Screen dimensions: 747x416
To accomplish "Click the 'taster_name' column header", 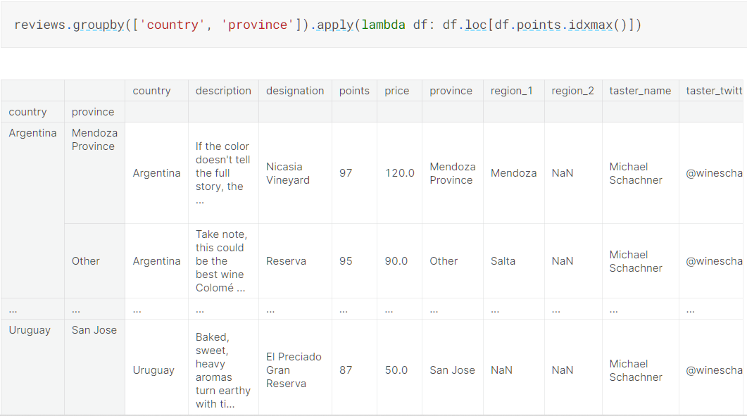I will 640,91.
